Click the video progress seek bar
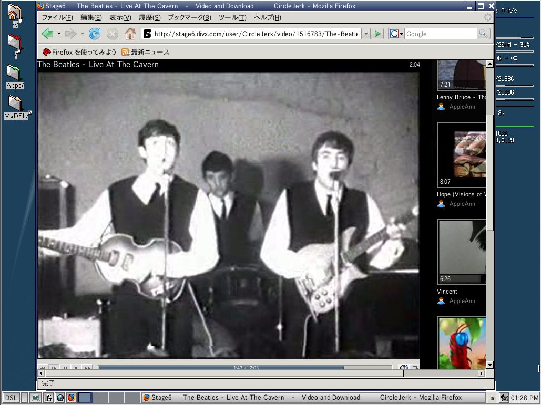Viewport: 541px width, 405px height. point(245,368)
